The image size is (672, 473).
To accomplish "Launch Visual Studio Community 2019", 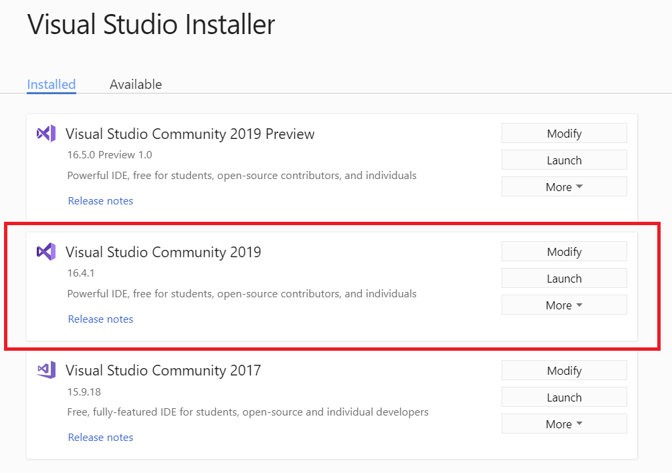I will coord(564,278).
